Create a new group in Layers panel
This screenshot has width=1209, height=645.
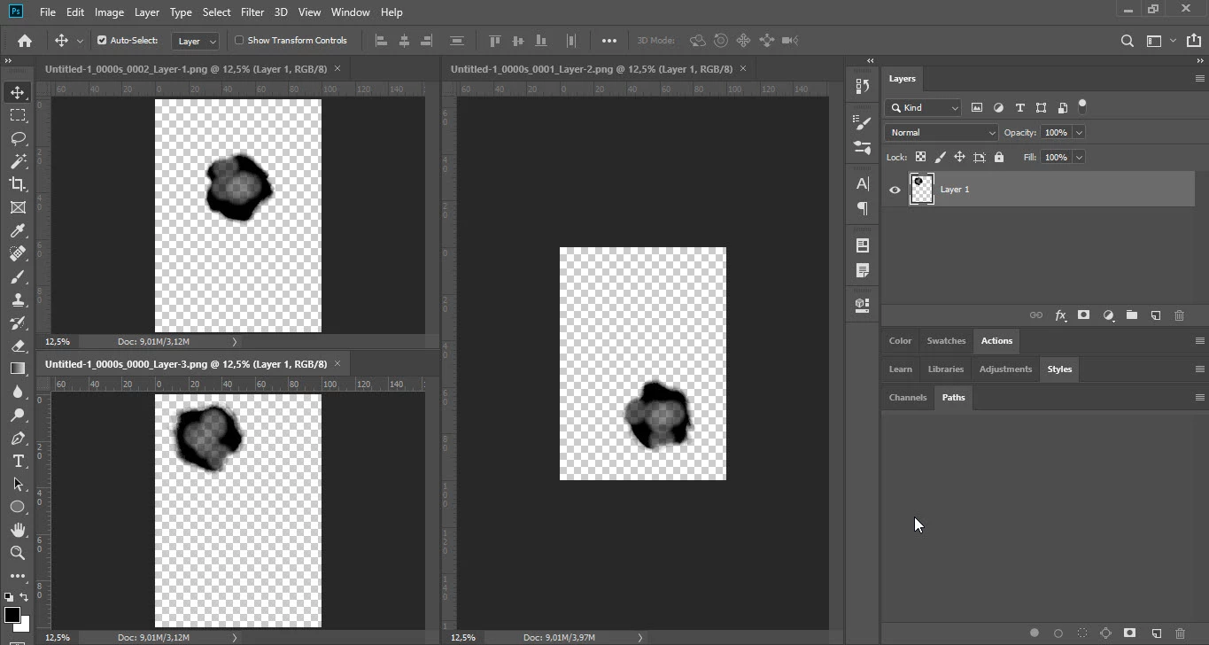(x=1132, y=315)
